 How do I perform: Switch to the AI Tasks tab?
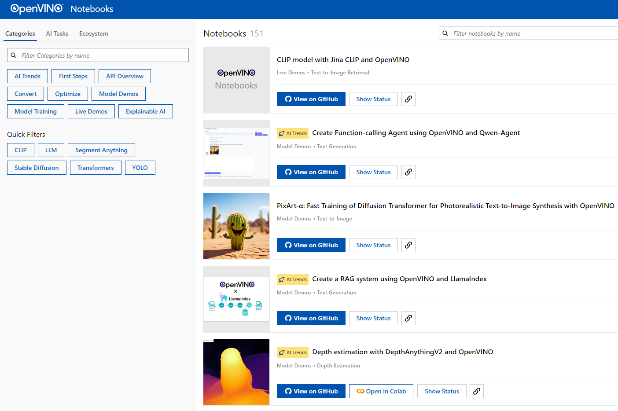[57, 33]
